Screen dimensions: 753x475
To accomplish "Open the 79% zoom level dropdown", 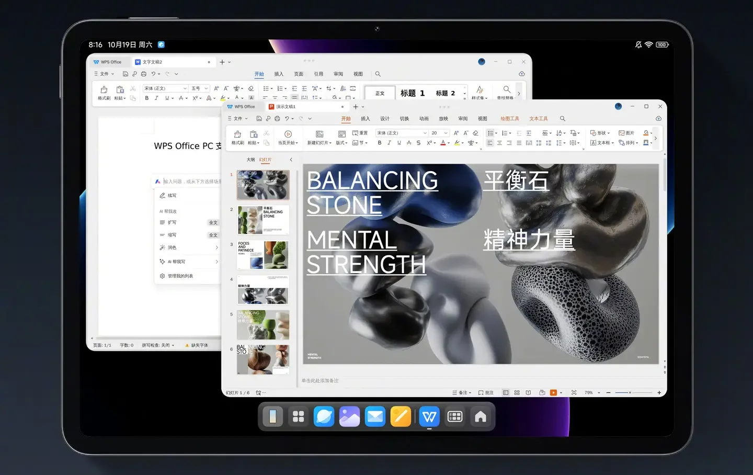I will click(x=592, y=392).
